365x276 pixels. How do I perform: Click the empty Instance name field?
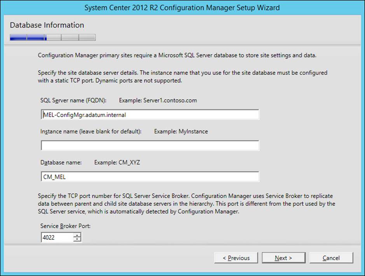click(x=150, y=146)
